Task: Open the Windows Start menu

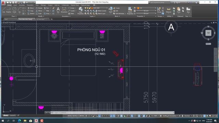Action: pos(3,121)
